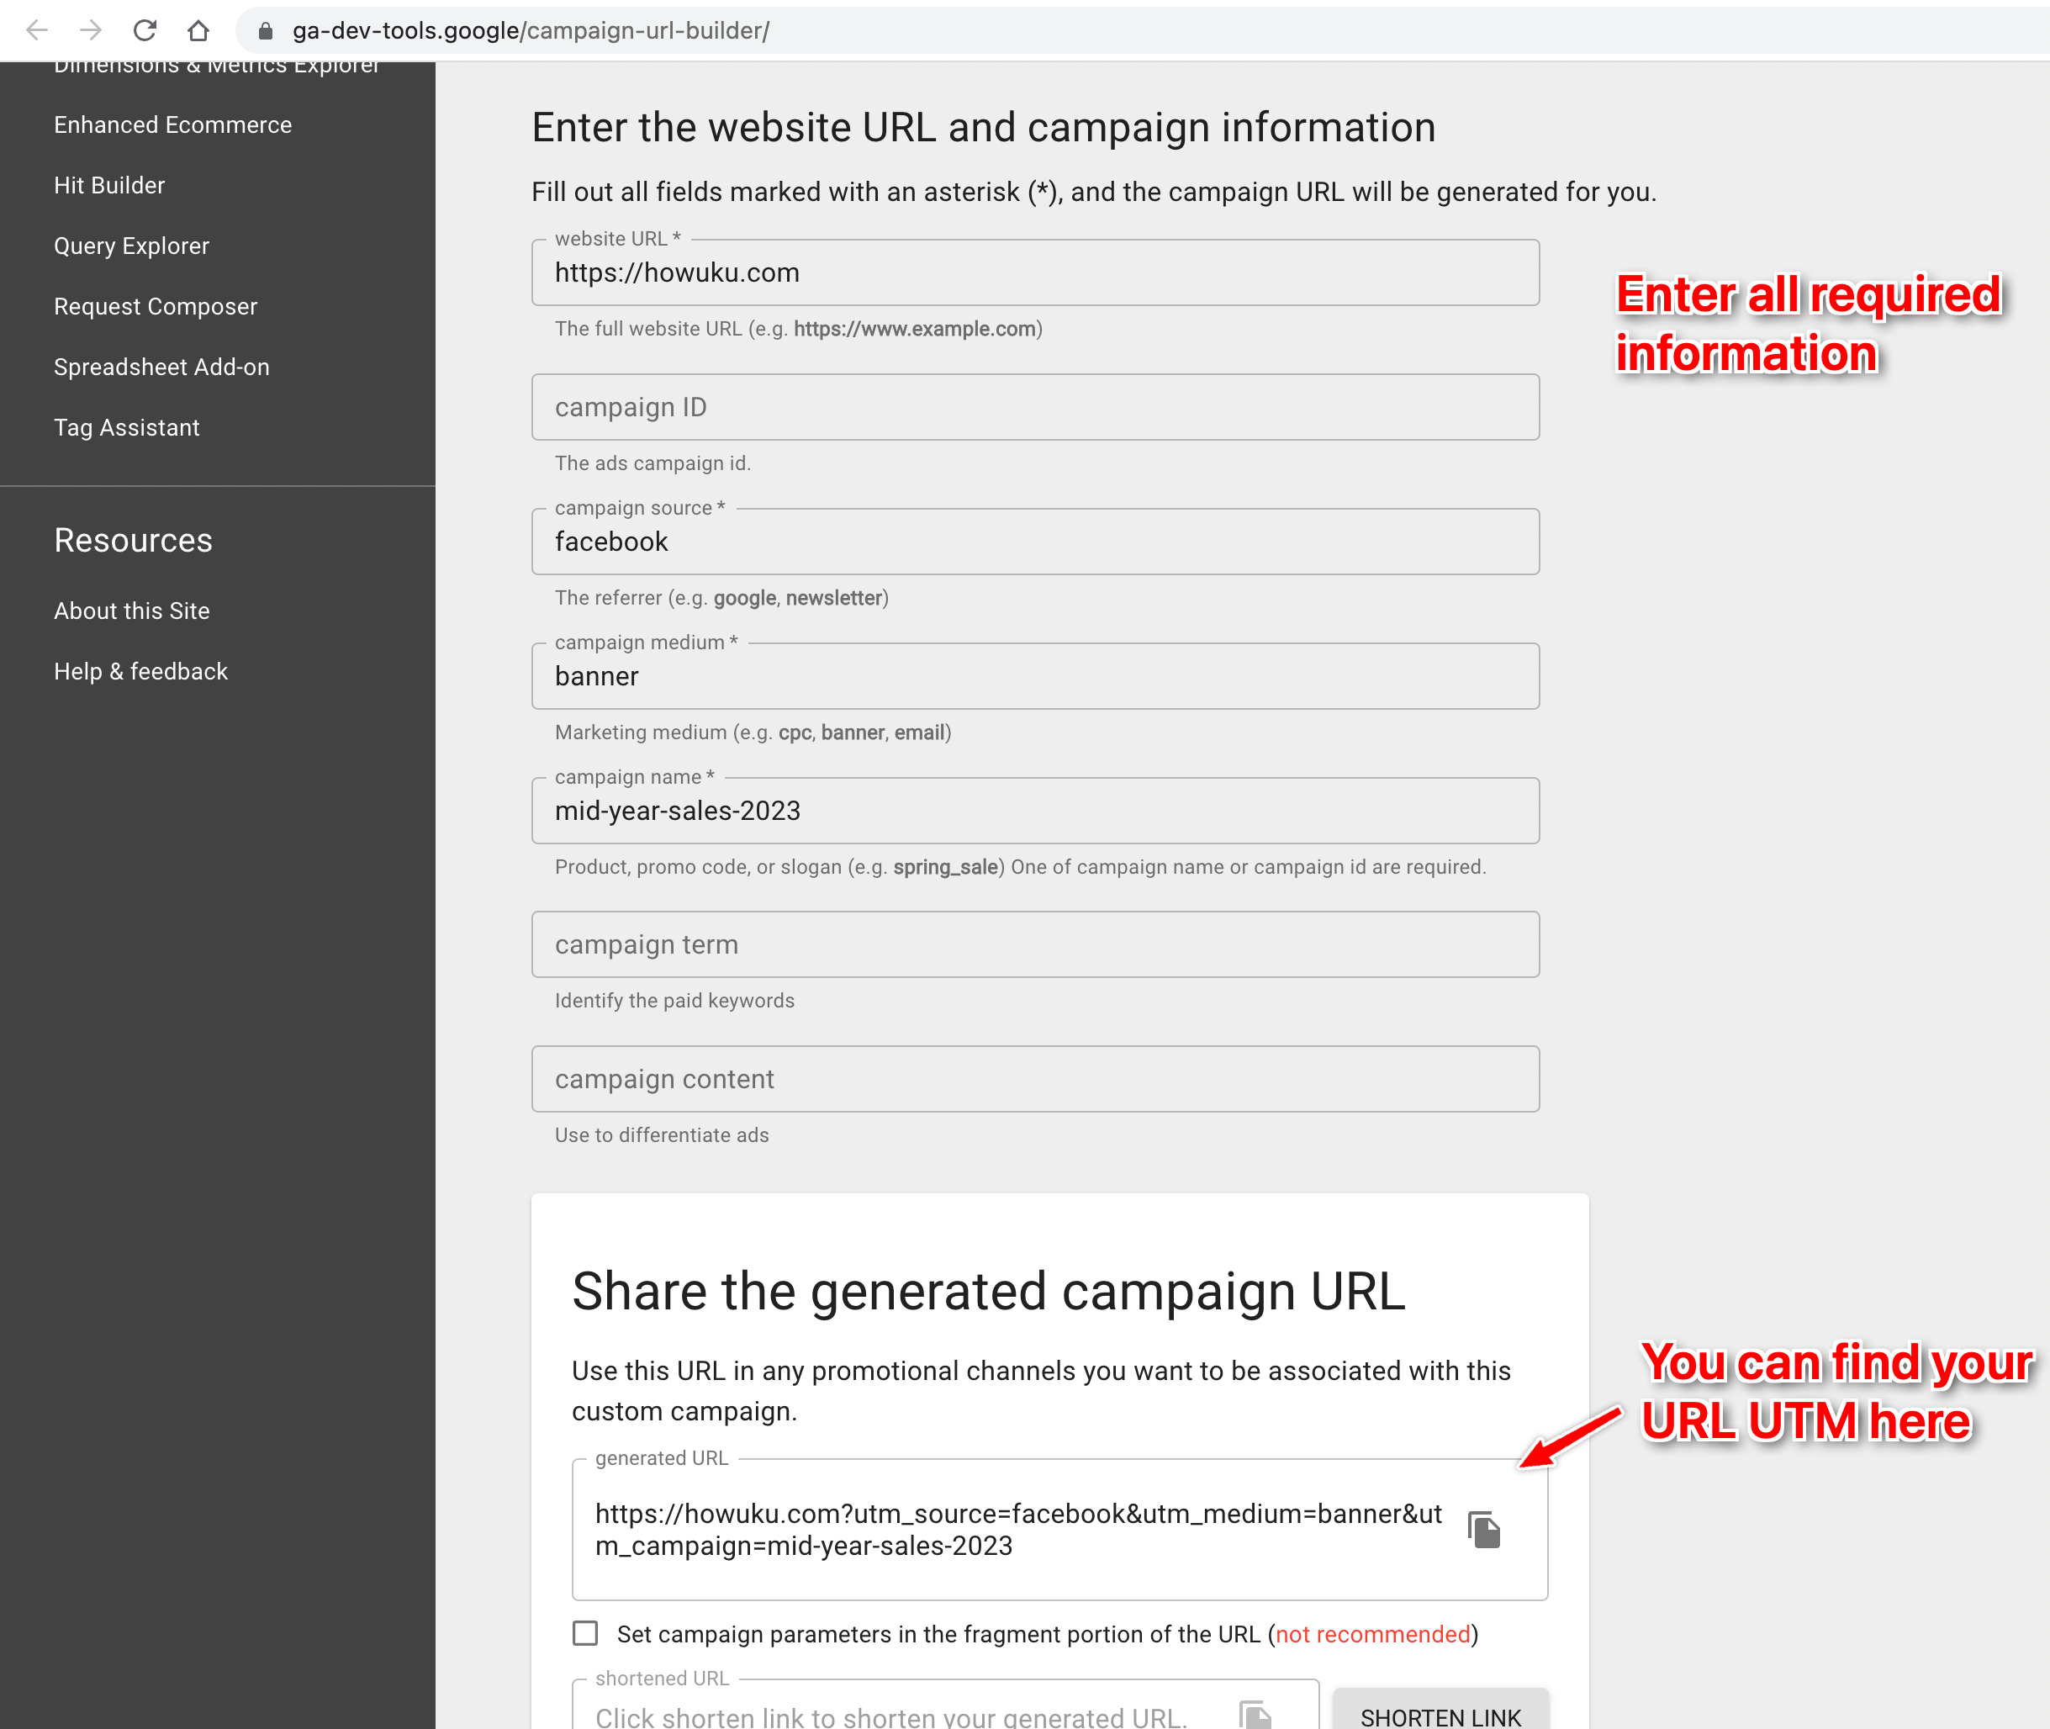Open About this Site link

pyautogui.click(x=131, y=611)
